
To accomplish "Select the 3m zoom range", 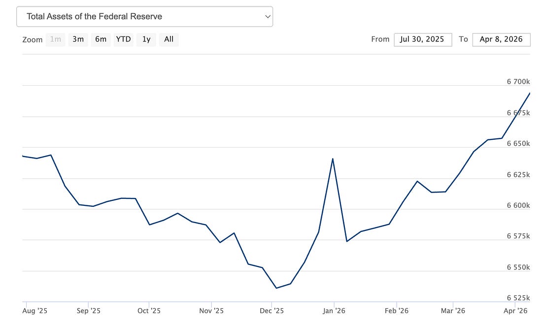I will [78, 39].
